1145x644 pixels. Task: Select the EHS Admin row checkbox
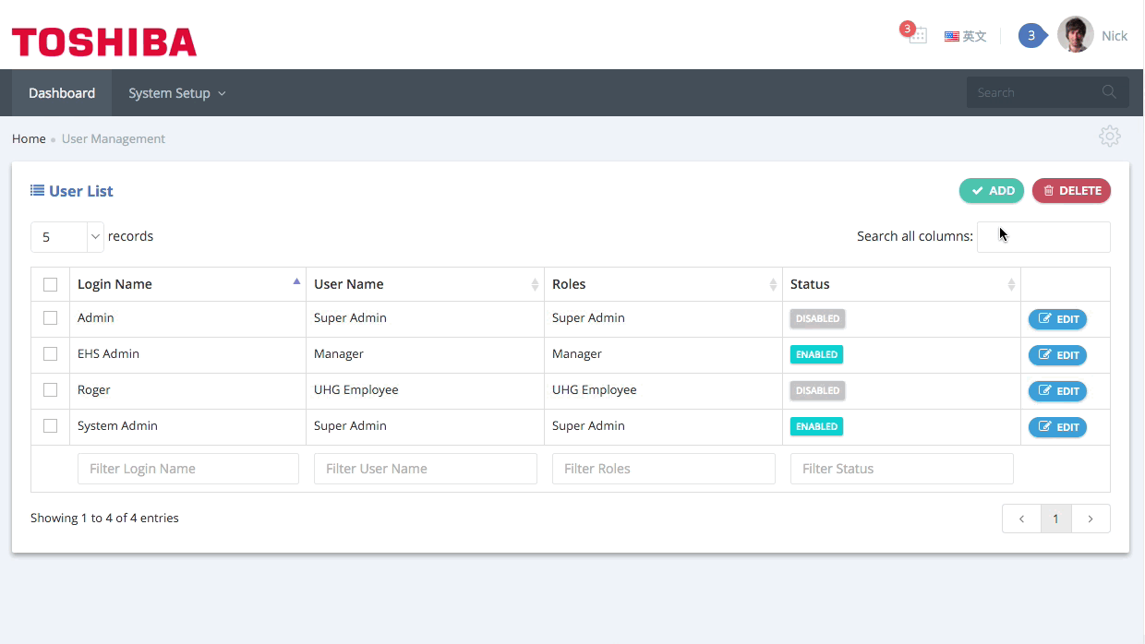[51, 353]
